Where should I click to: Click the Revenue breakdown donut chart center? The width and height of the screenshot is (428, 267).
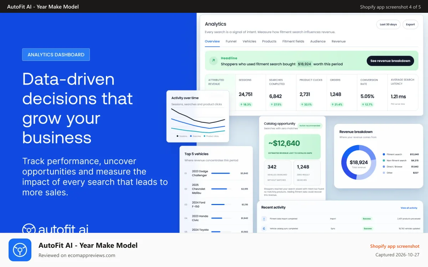[358, 163]
